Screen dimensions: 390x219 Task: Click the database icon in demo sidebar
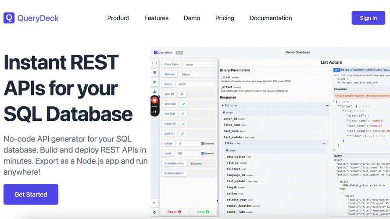(154, 82)
